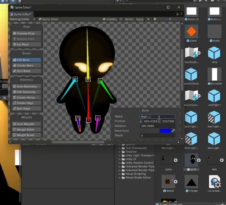Screen dimensions: 226x205
Task: Select the magenta leg bone joint
Action: pos(98,118)
